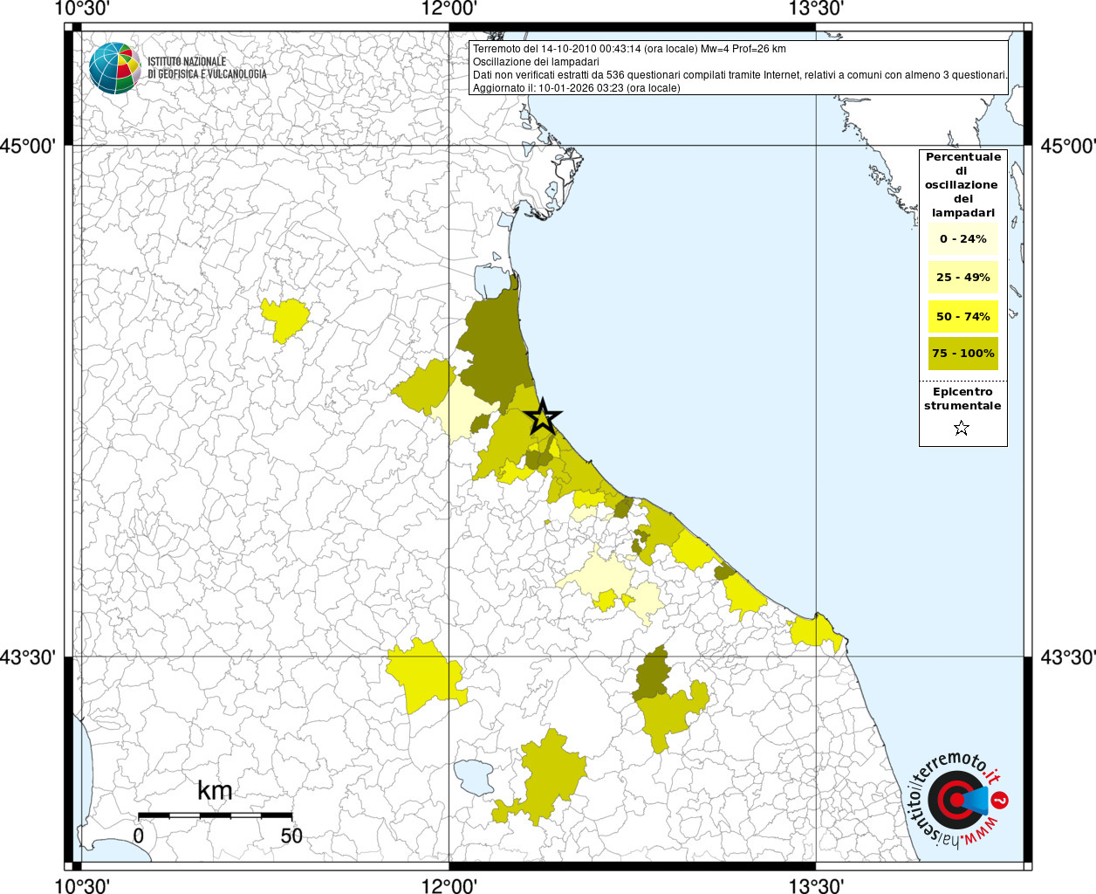The image size is (1096, 894).
Task: Click the Istituto Nazionale di Geofisica text
Action: pyautogui.click(x=207, y=68)
